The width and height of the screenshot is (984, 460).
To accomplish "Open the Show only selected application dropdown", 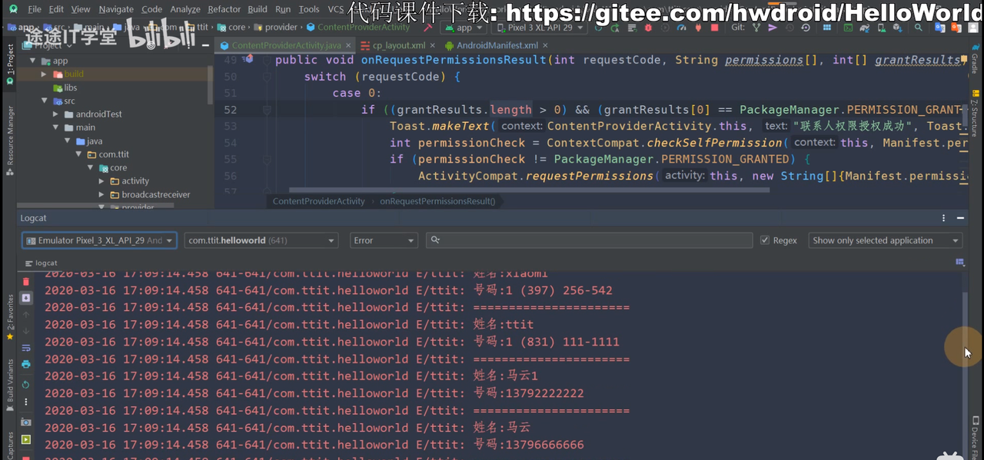I will click(885, 240).
